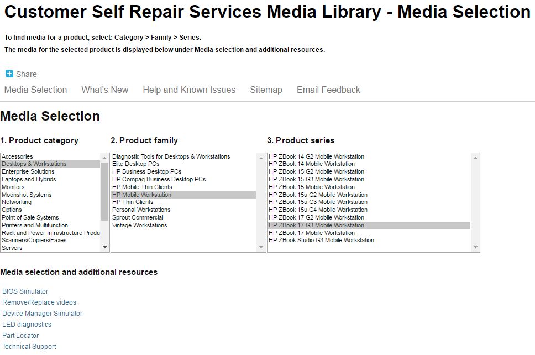
Task: Pick HP ZBook 15 G3 Mobile Workstation
Action: (369, 180)
